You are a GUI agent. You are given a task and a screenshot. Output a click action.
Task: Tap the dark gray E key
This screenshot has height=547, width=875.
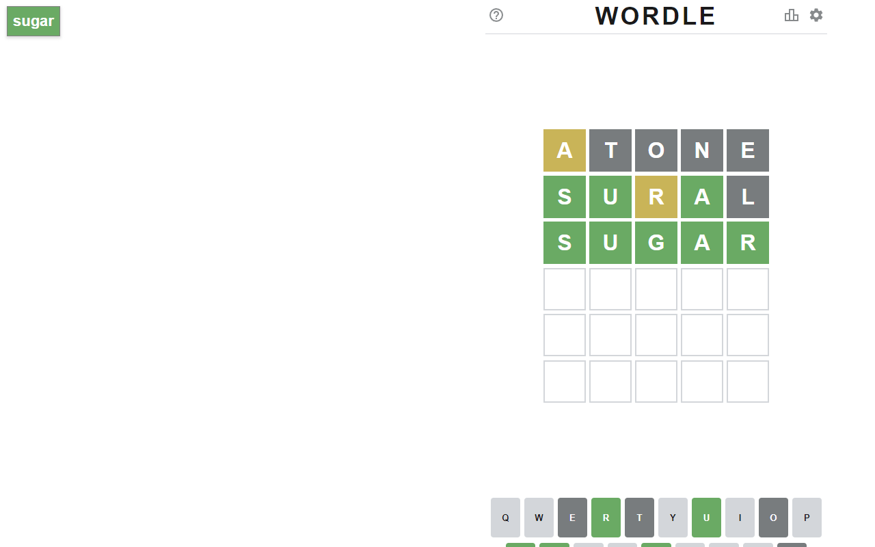pyautogui.click(x=573, y=518)
